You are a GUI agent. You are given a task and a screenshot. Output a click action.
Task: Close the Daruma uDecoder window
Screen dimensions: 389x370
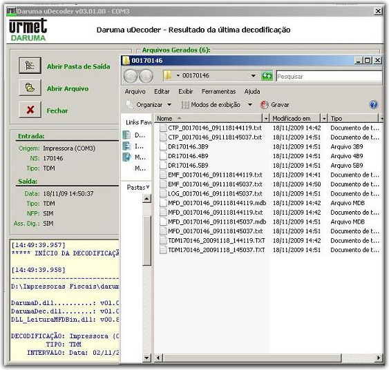pos(378,11)
